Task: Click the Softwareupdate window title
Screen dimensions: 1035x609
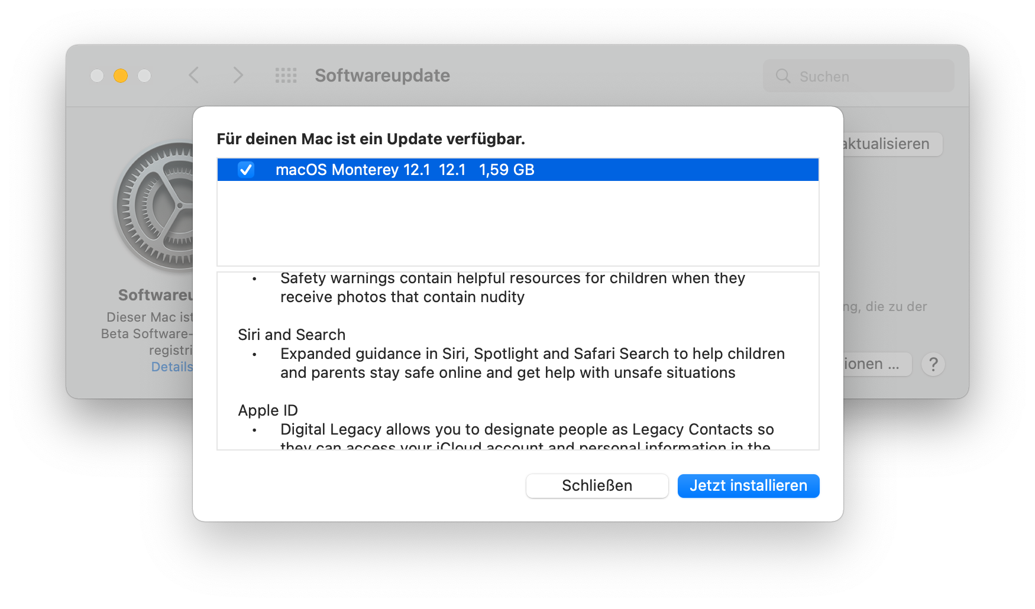Action: tap(382, 76)
